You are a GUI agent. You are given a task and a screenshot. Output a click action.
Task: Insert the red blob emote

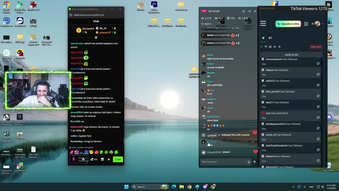click(96, 152)
